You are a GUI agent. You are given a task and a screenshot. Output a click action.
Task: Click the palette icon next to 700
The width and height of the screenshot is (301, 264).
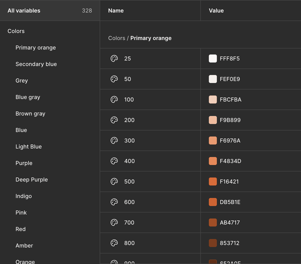tap(114, 222)
